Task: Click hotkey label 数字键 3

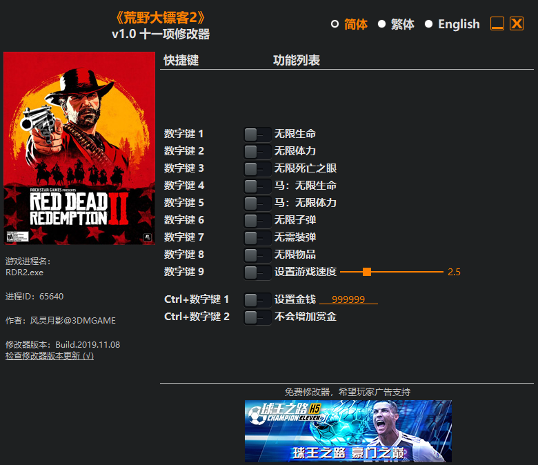Action: (184, 168)
